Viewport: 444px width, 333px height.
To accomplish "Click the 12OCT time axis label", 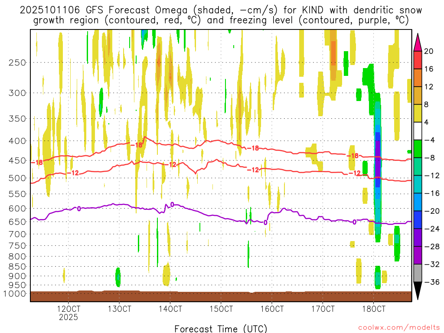I will tap(69, 309).
